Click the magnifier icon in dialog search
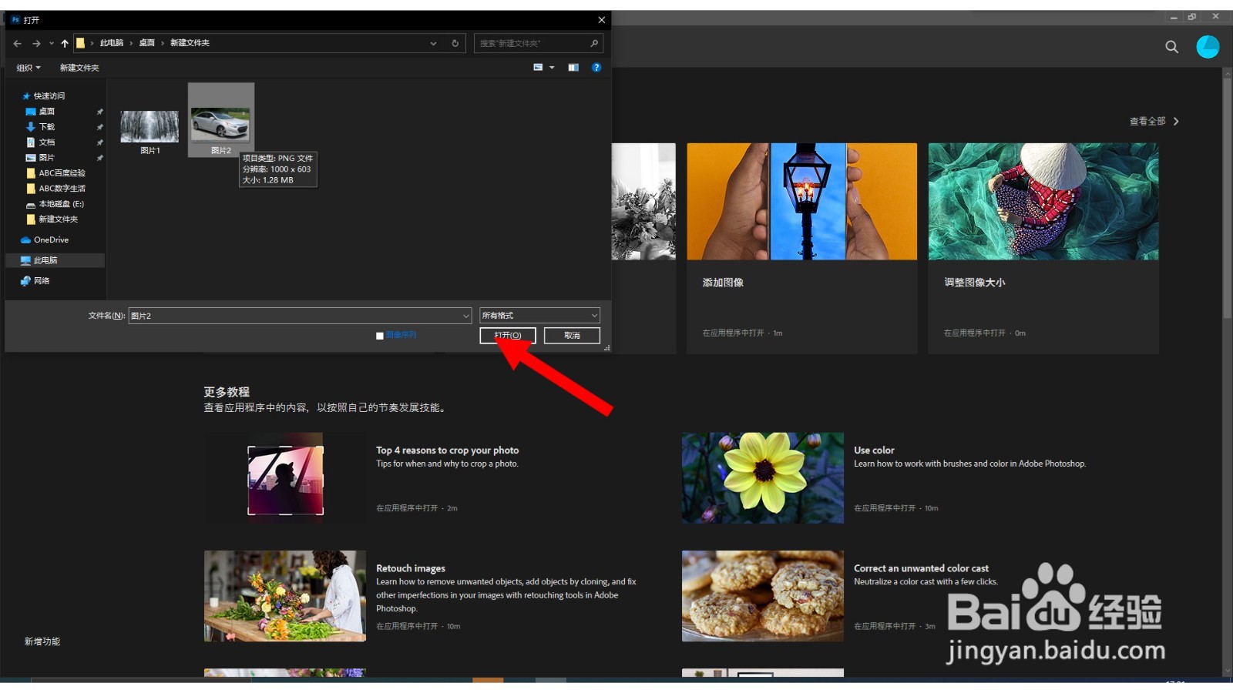The width and height of the screenshot is (1233, 693). click(594, 43)
